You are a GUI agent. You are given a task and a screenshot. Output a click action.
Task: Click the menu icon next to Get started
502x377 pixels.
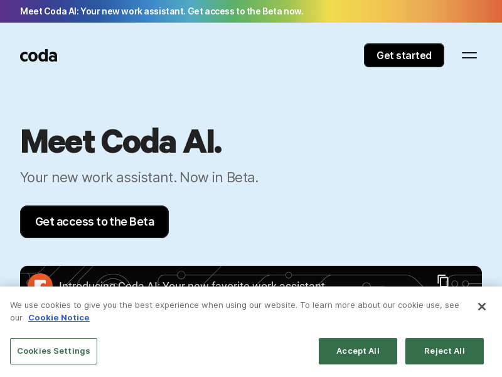point(469,55)
